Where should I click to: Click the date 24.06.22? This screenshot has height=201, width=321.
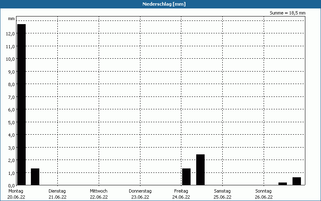181,197
